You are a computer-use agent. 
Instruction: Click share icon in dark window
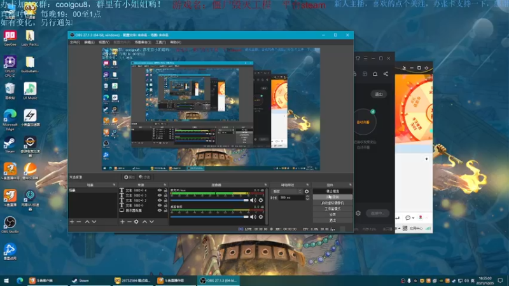pos(386,74)
